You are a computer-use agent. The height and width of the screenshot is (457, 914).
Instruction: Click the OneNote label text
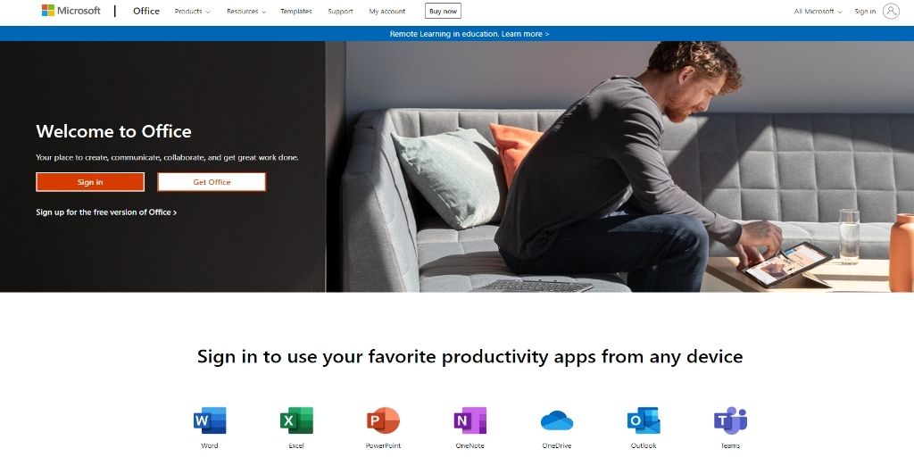pos(469,446)
